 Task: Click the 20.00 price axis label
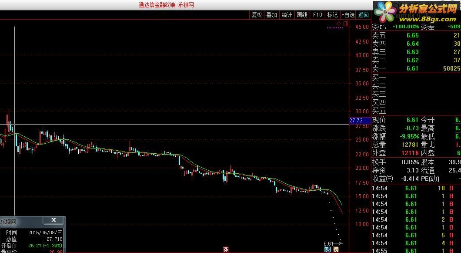coord(362,168)
